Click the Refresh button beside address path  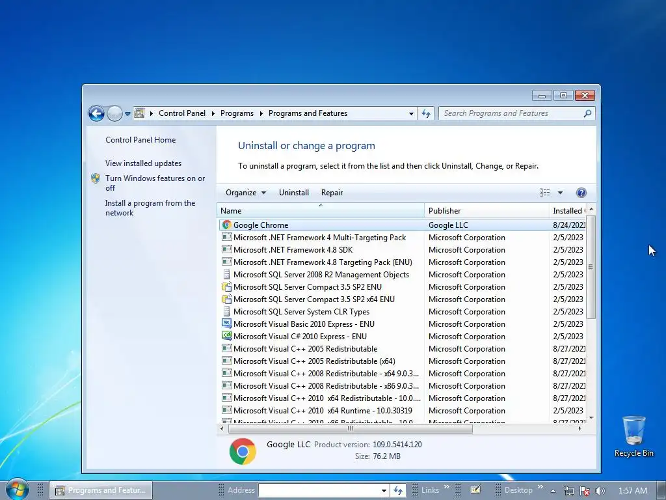pyautogui.click(x=426, y=113)
